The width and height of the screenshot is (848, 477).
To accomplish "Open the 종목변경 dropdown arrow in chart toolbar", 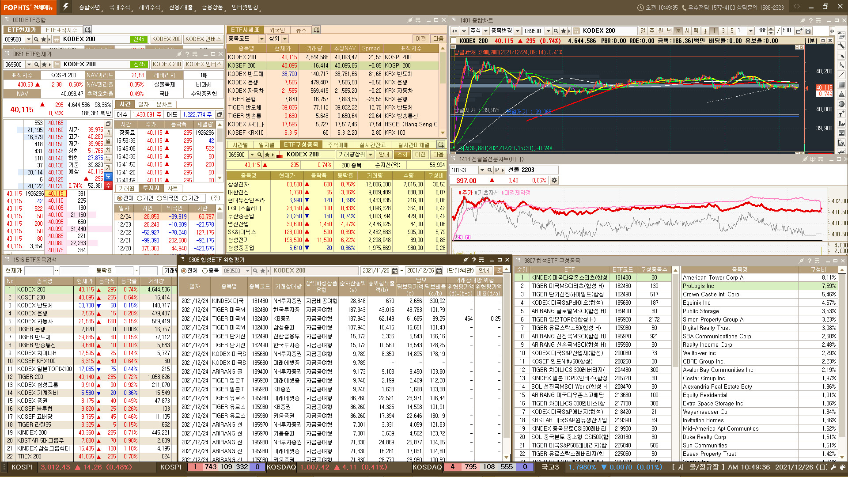I will 518,31.
